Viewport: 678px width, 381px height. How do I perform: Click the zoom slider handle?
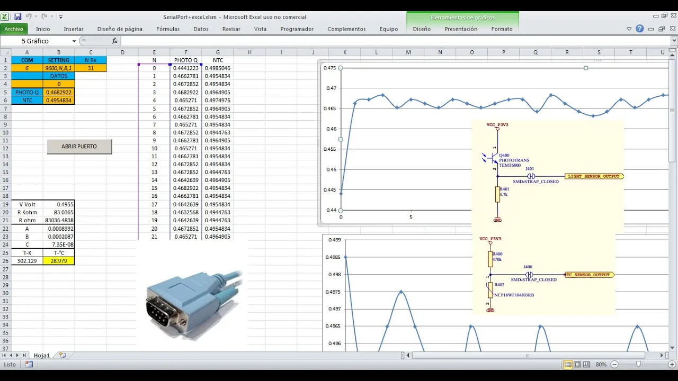[x=638, y=365]
